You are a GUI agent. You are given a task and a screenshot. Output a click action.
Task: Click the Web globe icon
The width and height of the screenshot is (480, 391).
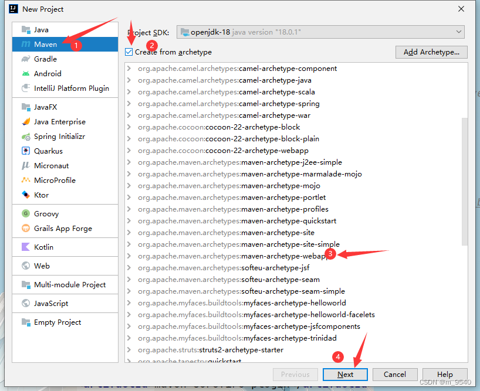click(x=26, y=266)
